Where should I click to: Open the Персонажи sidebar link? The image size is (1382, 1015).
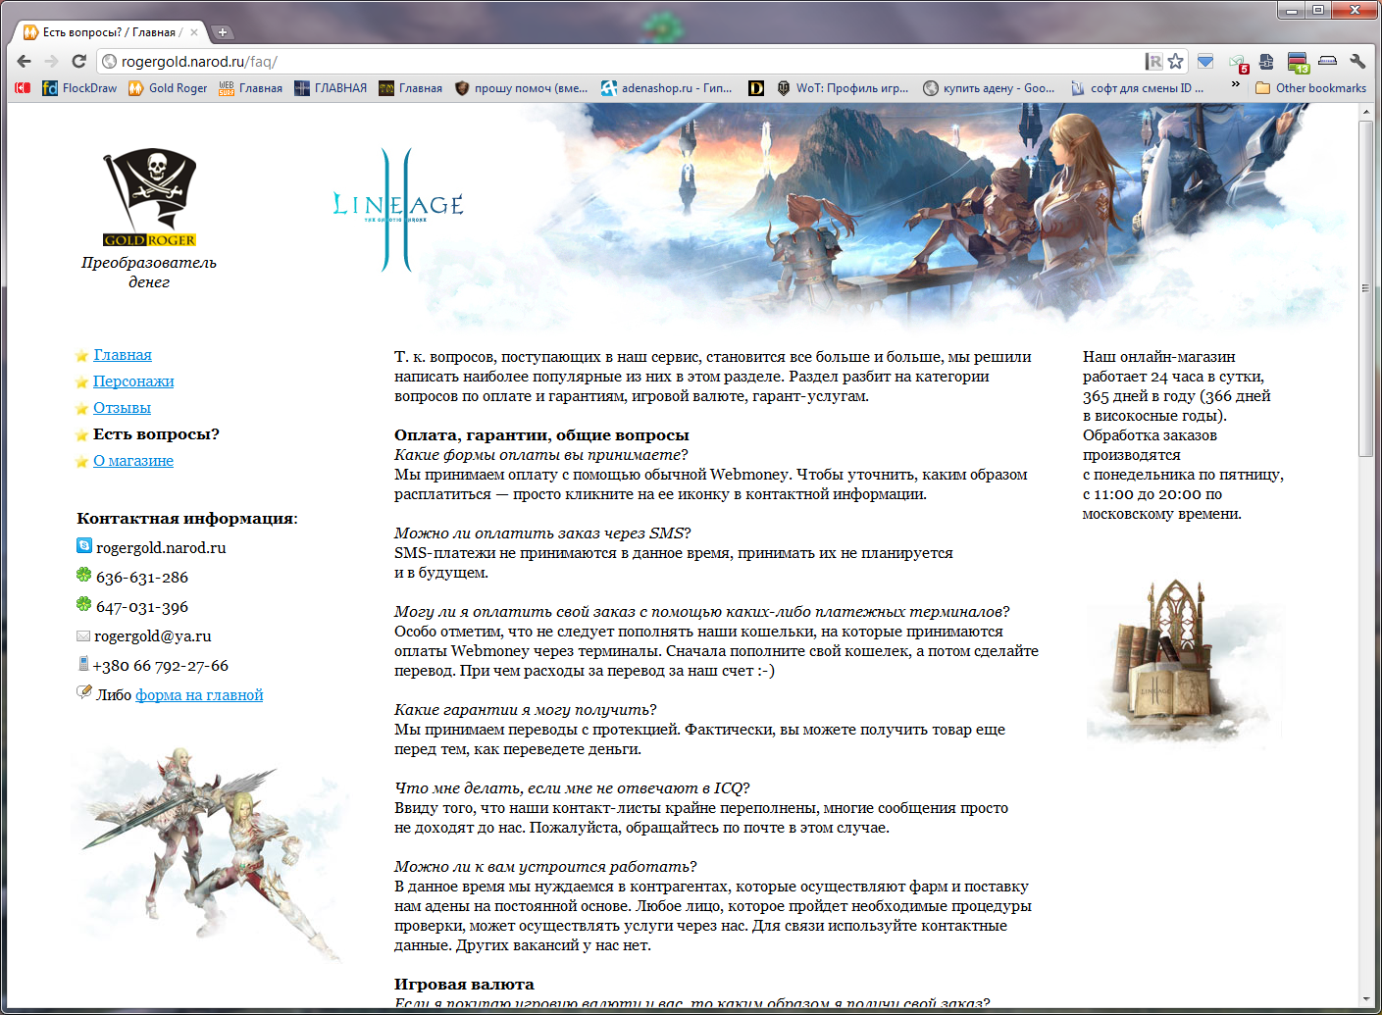click(x=133, y=381)
